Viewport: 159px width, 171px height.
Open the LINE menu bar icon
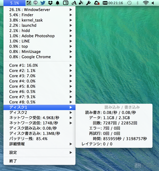point(35,3)
